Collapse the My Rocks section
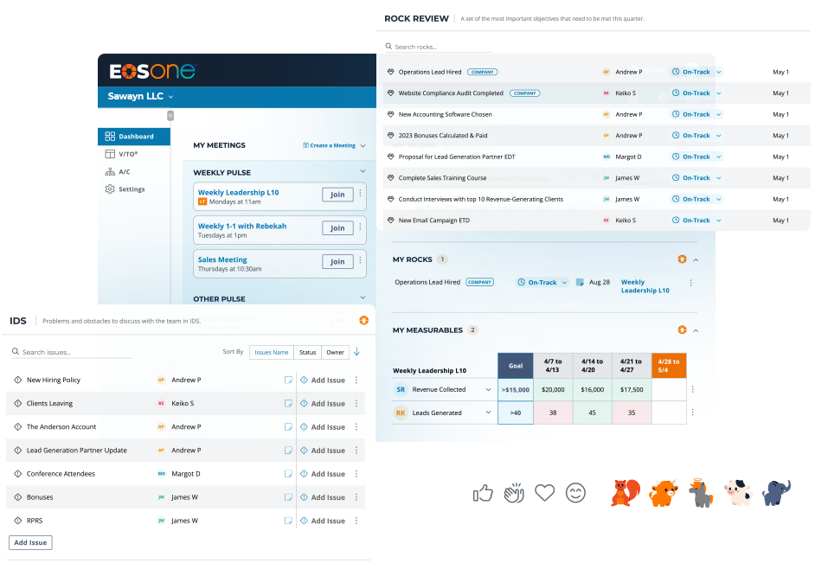815x563 pixels. click(x=696, y=259)
